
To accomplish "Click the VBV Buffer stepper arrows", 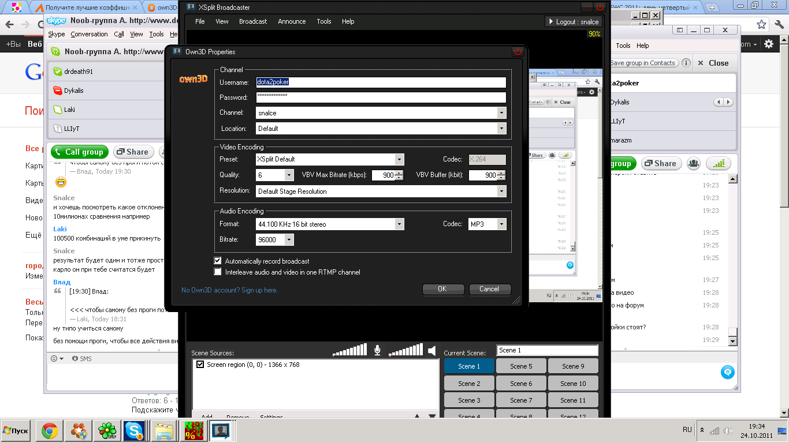I will pos(501,175).
